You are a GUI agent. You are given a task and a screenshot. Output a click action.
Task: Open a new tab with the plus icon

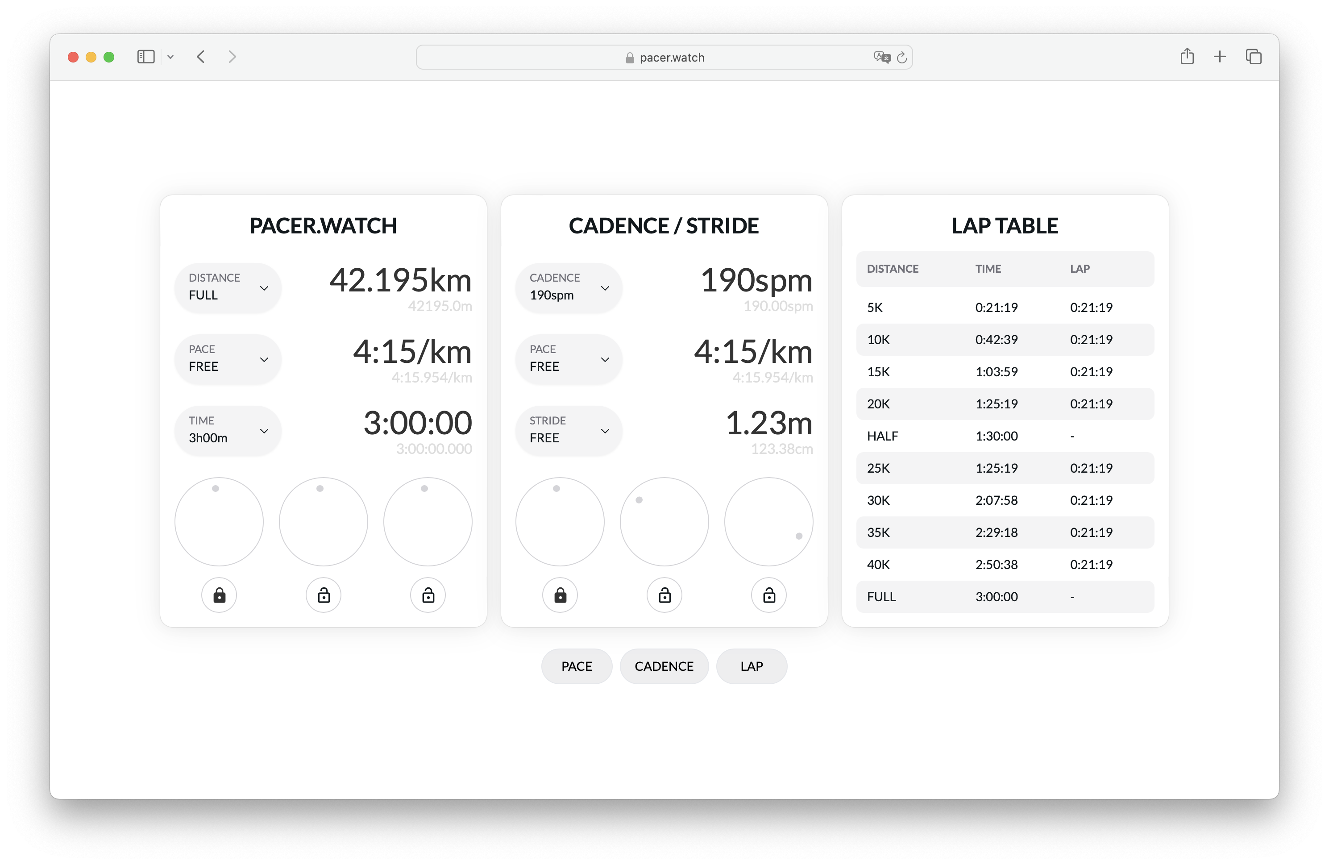[x=1220, y=56]
